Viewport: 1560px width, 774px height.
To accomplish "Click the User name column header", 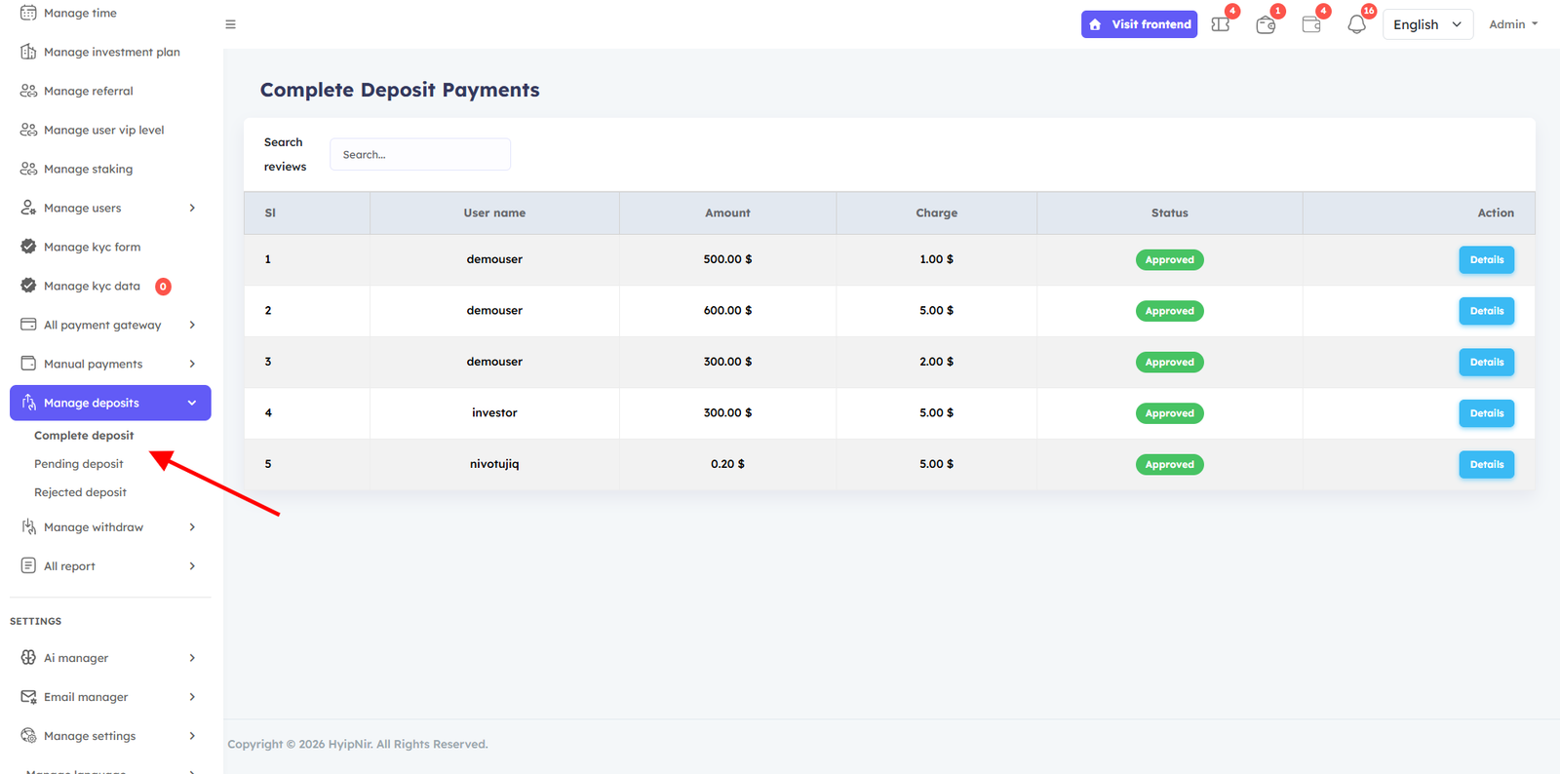I will tap(494, 213).
